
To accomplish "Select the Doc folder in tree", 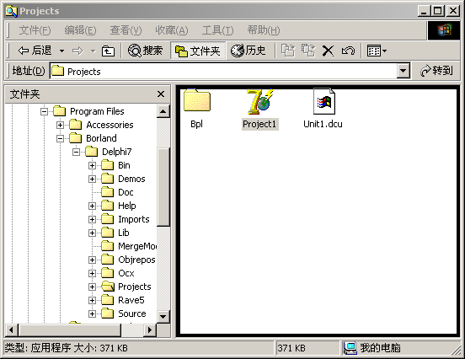I will [126, 192].
